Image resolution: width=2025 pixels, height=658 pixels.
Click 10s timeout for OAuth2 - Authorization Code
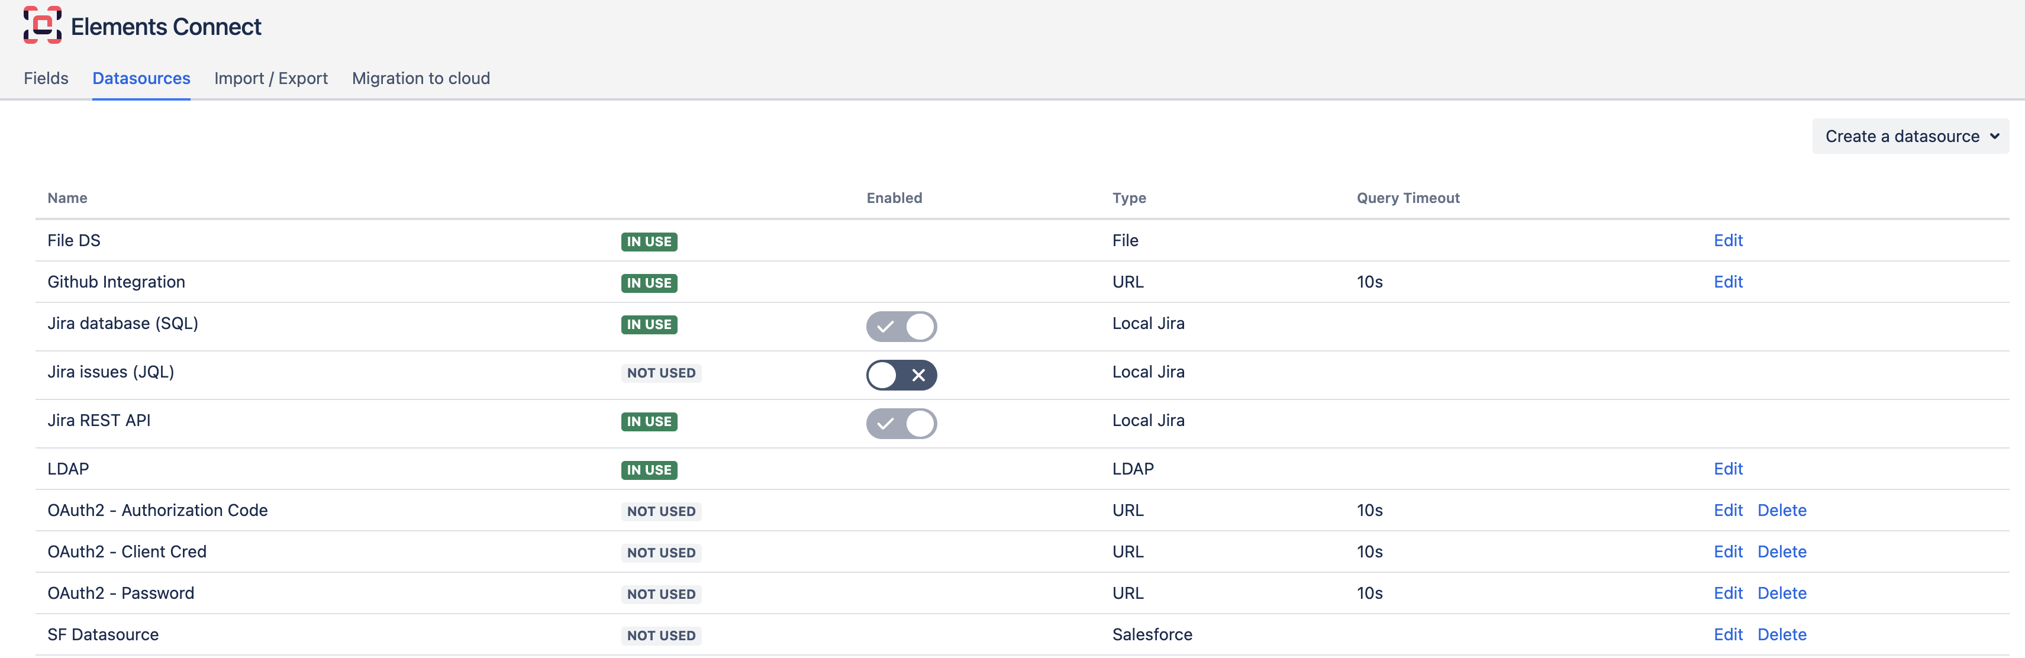tap(1369, 511)
